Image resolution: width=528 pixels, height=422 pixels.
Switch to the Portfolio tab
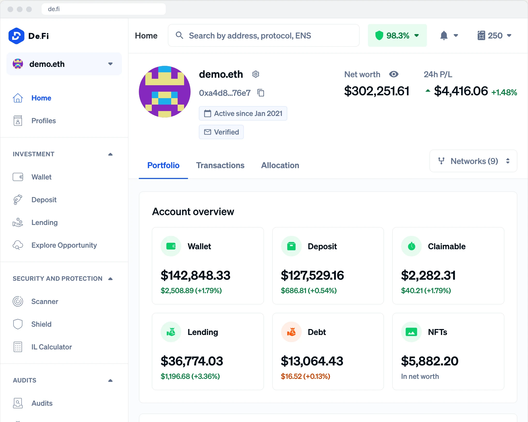click(x=163, y=165)
